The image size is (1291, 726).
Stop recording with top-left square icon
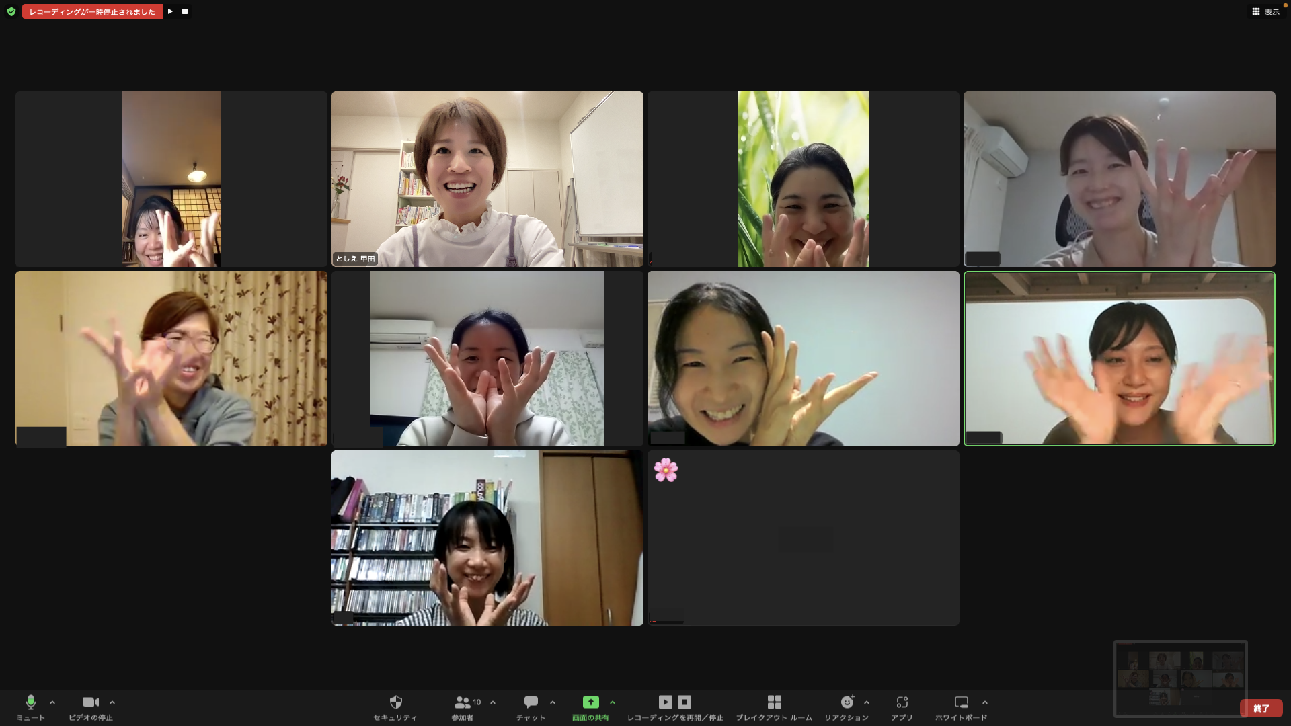point(185,11)
